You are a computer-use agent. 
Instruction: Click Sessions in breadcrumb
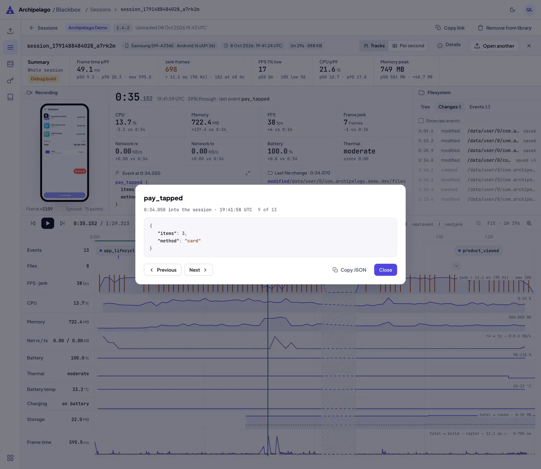pyautogui.click(x=100, y=10)
